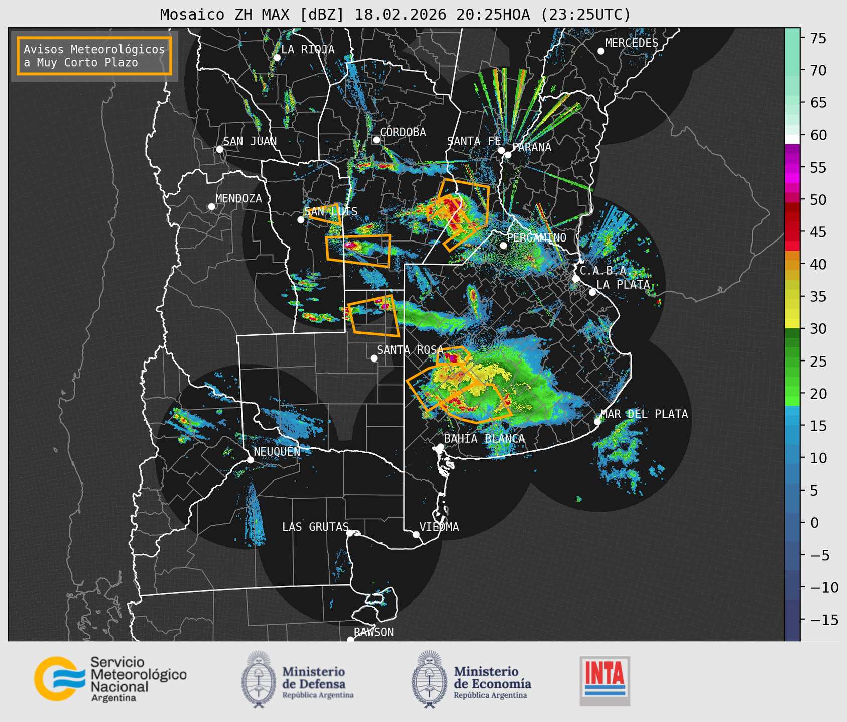Click the LA RIOJA city marker

[277, 57]
